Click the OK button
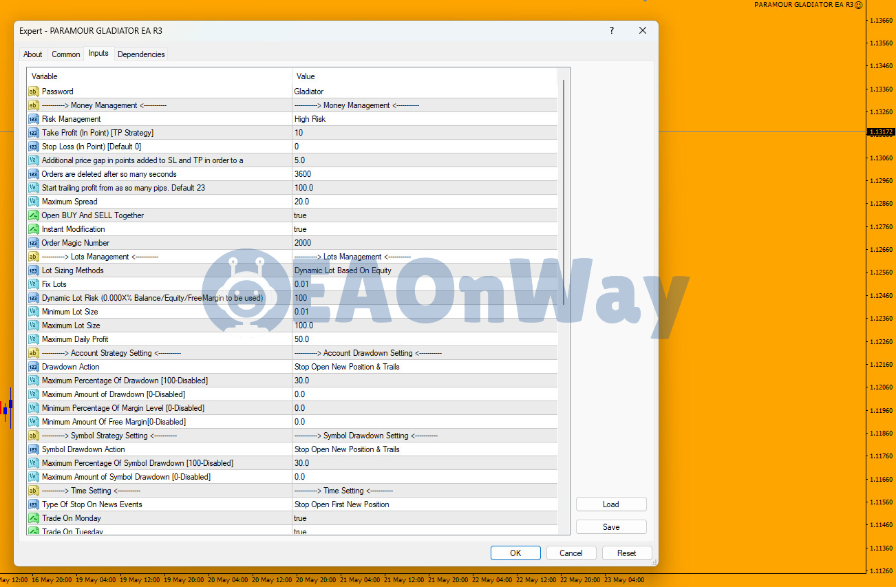 (x=515, y=553)
